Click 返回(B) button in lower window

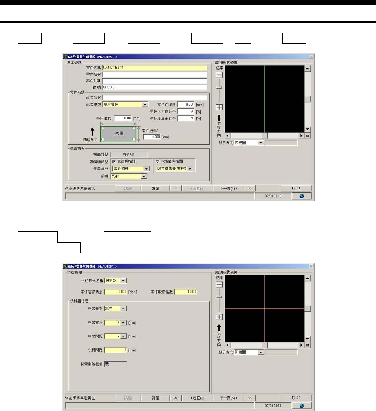[197, 398]
